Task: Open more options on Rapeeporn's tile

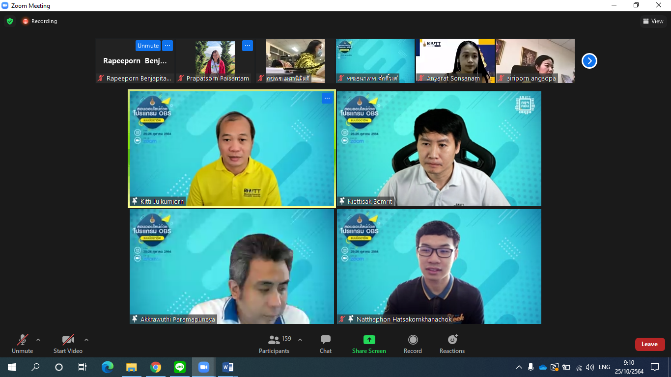Action: (168, 46)
